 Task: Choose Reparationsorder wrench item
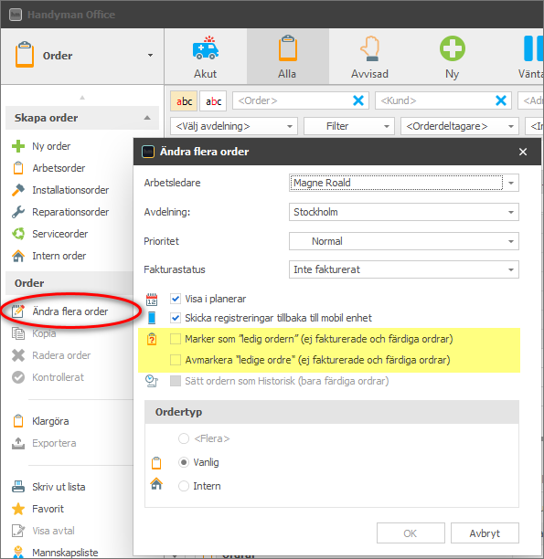point(60,212)
